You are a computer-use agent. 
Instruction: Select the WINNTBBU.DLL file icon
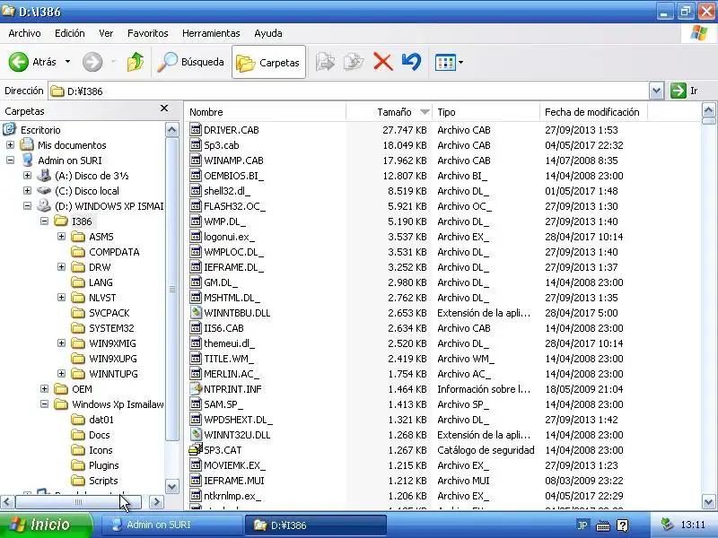tap(196, 312)
